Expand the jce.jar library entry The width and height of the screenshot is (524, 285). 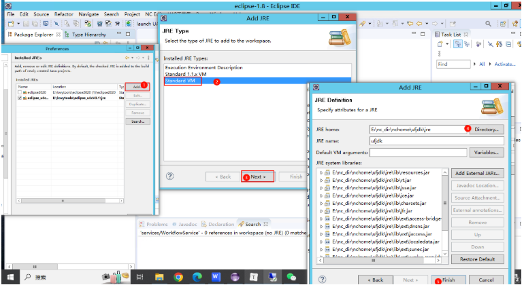click(321, 195)
